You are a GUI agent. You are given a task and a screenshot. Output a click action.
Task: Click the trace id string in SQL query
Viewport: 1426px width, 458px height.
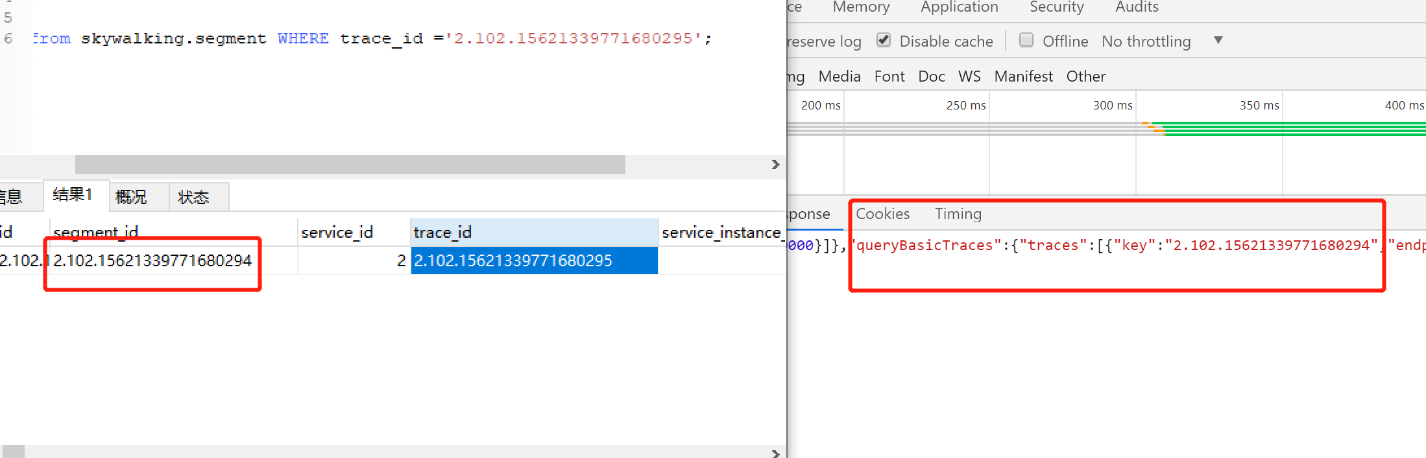click(x=574, y=38)
